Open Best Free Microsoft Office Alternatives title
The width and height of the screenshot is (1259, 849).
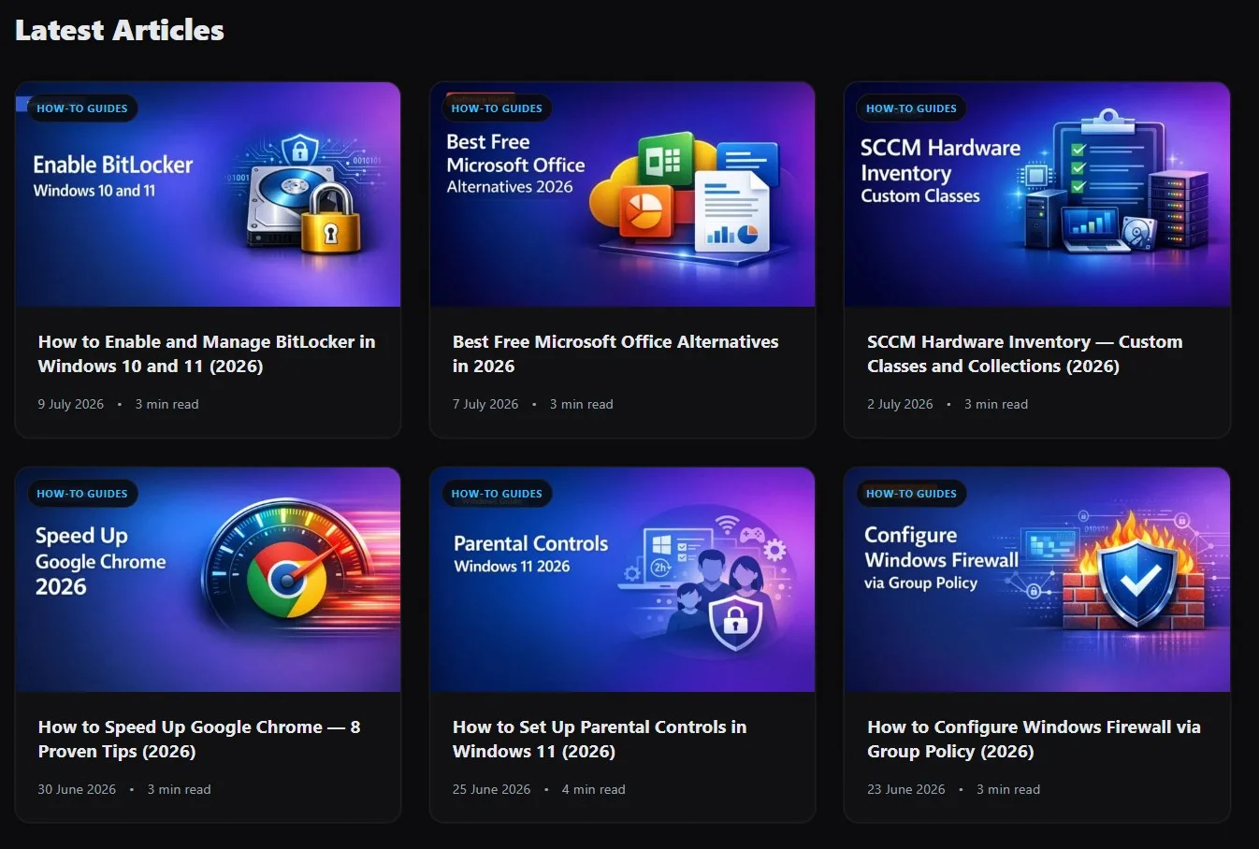click(x=615, y=354)
